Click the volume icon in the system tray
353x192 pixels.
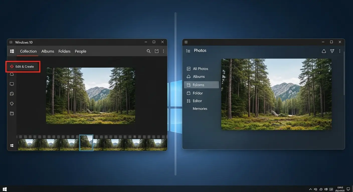point(321,189)
